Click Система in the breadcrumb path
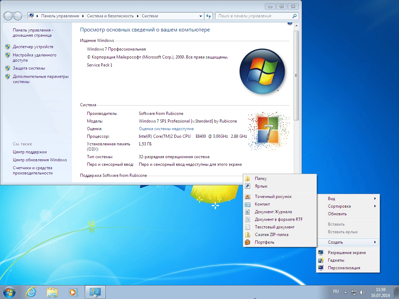 point(150,16)
